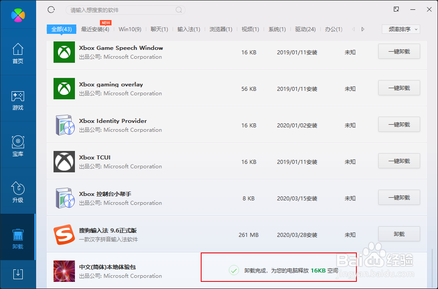
Task: Click the vertical scrollbar thumb of the list
Action: [x=432, y=269]
